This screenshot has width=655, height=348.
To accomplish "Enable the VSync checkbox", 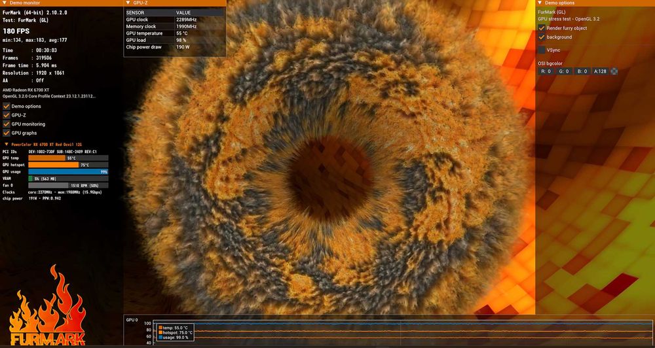I will tap(542, 50).
